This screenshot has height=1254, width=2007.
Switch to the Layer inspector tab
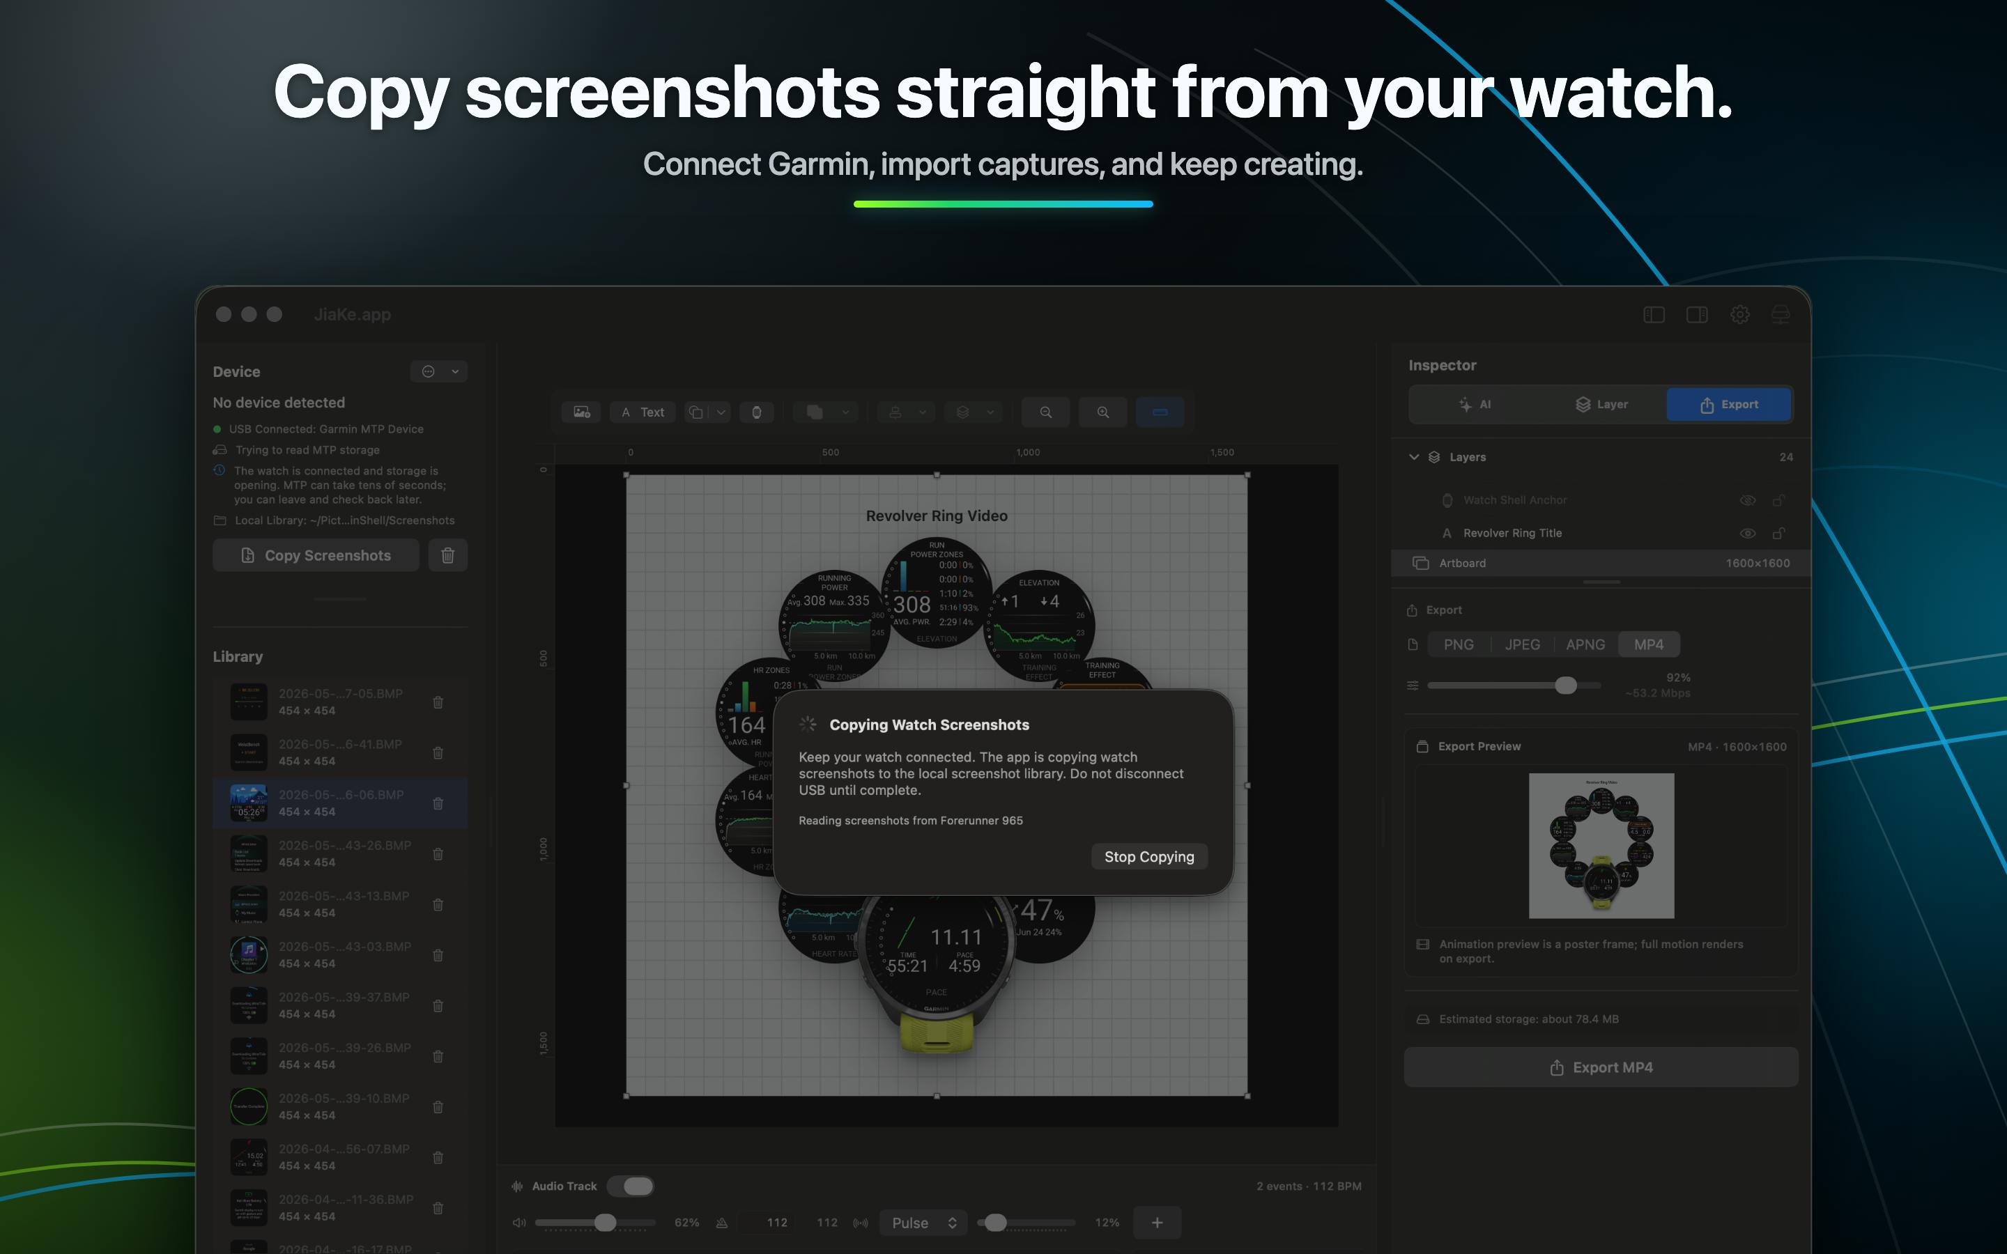[1601, 405]
